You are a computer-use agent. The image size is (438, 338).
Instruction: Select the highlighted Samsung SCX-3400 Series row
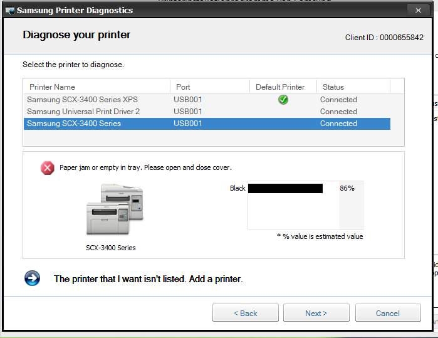pyautogui.click(x=207, y=124)
